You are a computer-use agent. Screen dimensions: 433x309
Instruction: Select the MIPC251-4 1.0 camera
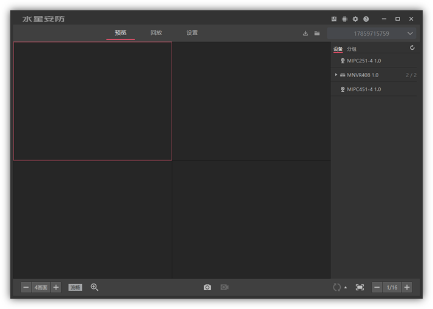364,61
